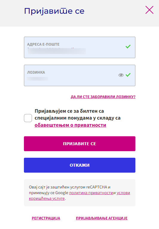Click the green checkmark in the password field
Image resolution: width=159 pixels, height=229 pixels.
128,75
